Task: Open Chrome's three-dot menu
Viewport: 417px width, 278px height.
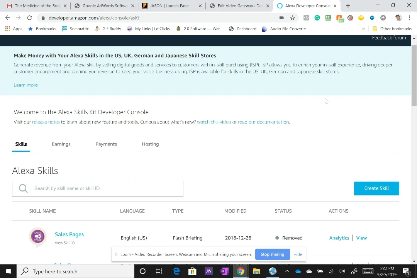Action: (x=409, y=18)
